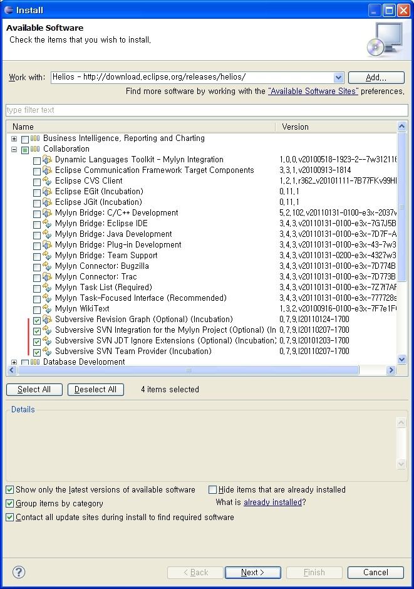
Task: Click the Collaboration category icon
Action: pyautogui.click(x=35, y=149)
